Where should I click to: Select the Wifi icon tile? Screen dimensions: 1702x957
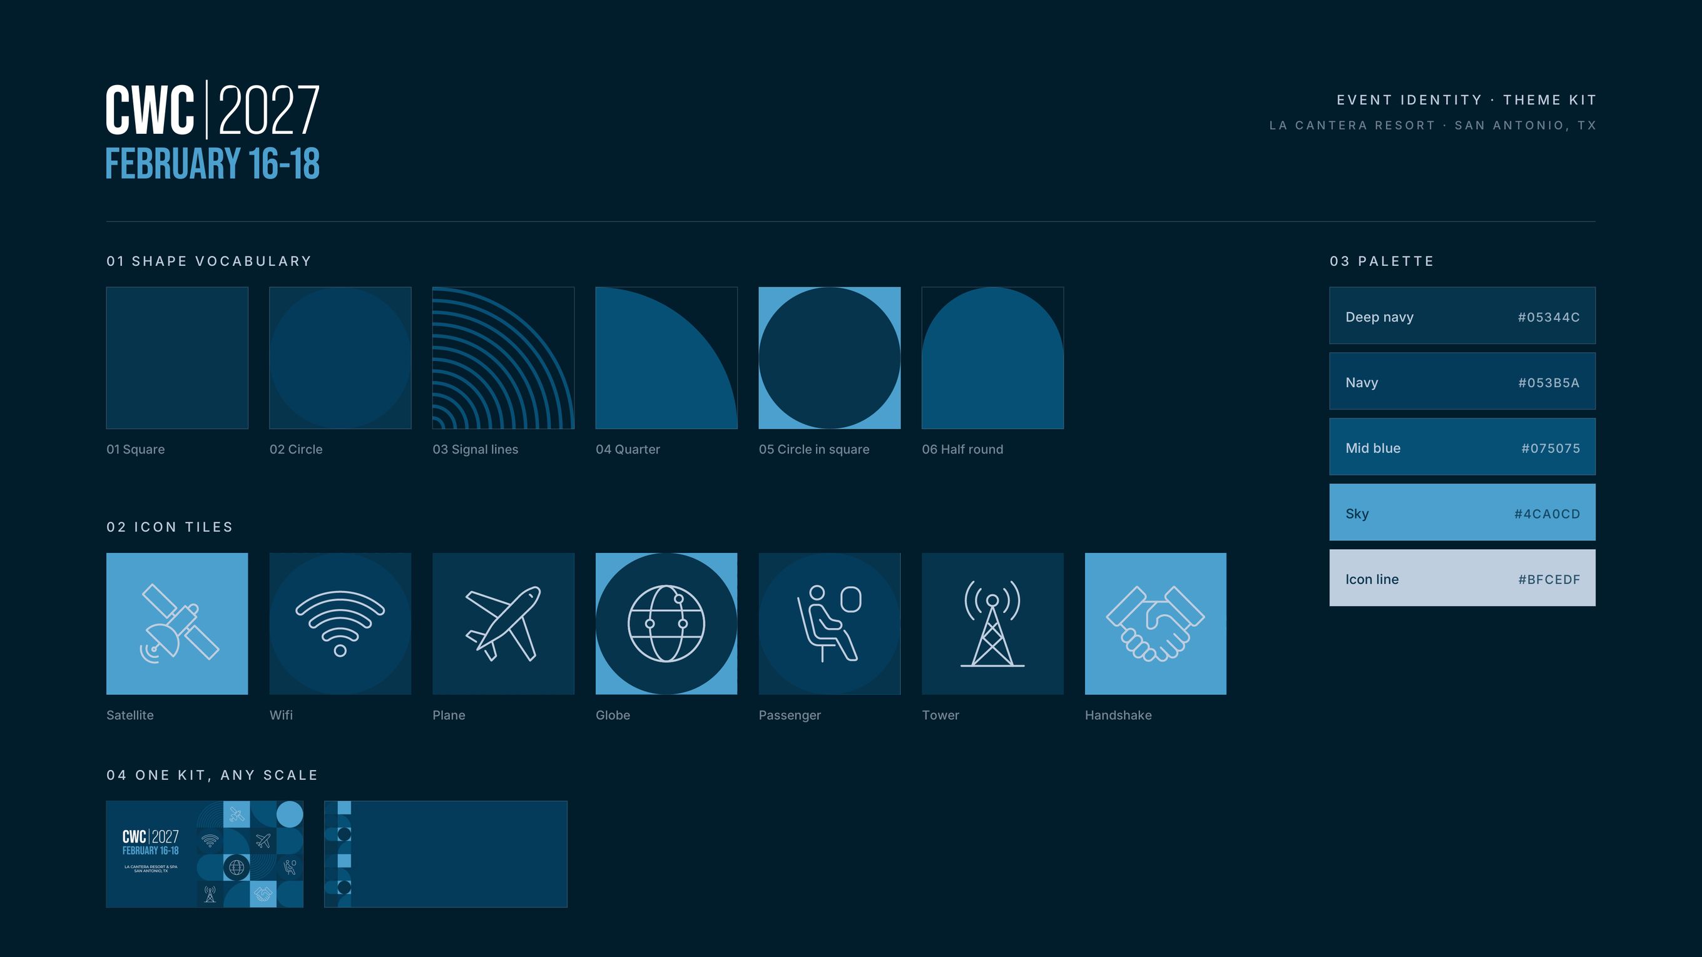[340, 624]
